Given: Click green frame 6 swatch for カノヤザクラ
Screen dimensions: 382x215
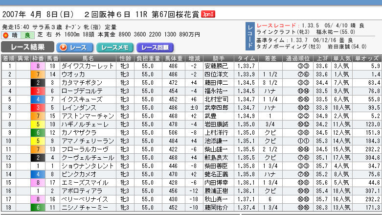Looking at the screenshot, I should [38, 133].
